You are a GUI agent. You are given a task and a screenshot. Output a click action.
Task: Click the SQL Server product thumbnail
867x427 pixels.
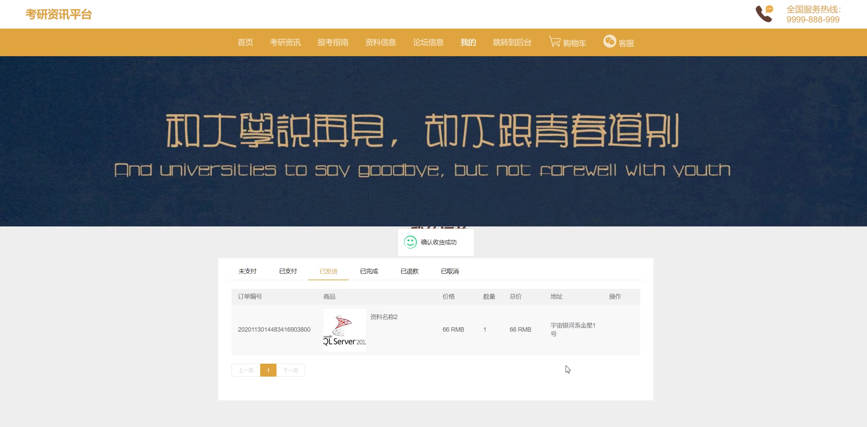click(344, 329)
